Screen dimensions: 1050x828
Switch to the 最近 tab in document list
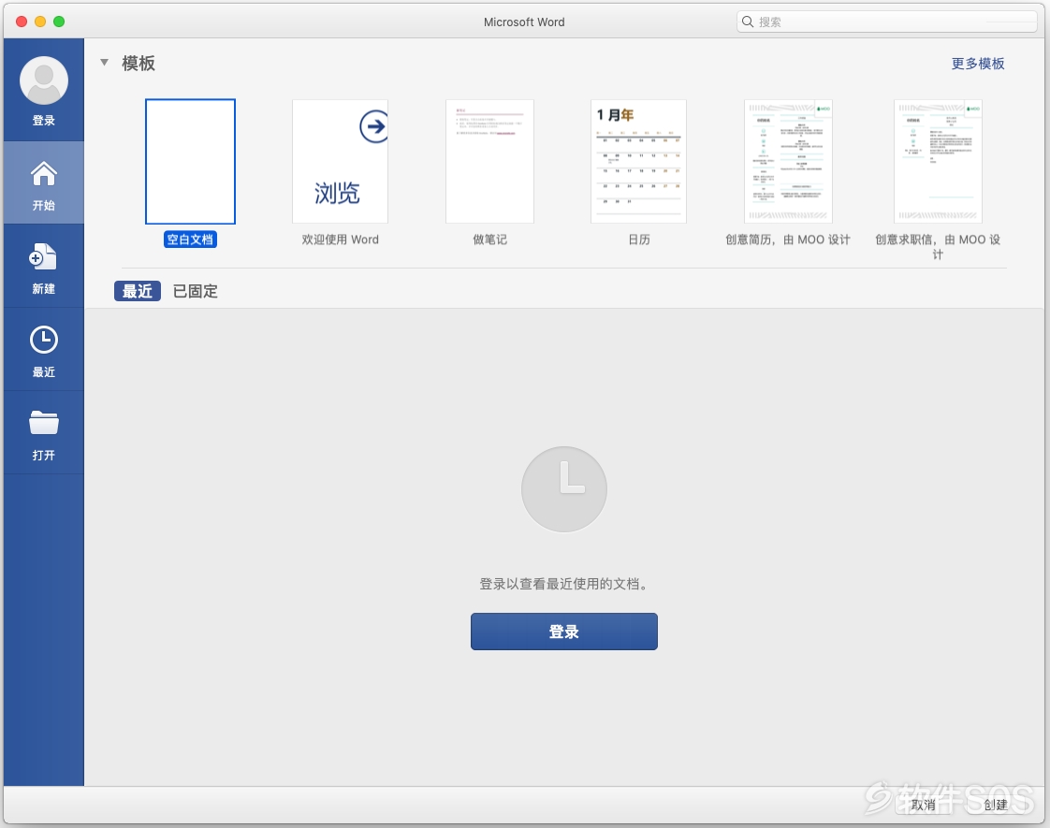tap(138, 291)
